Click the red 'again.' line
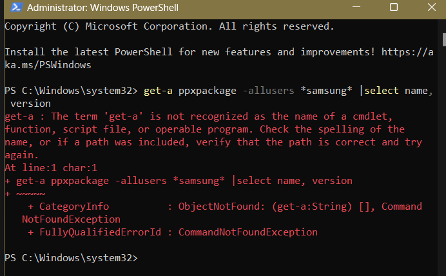 click(22, 155)
